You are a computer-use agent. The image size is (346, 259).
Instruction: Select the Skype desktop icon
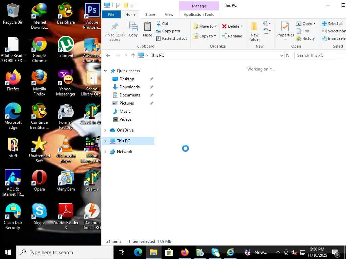[x=39, y=214]
